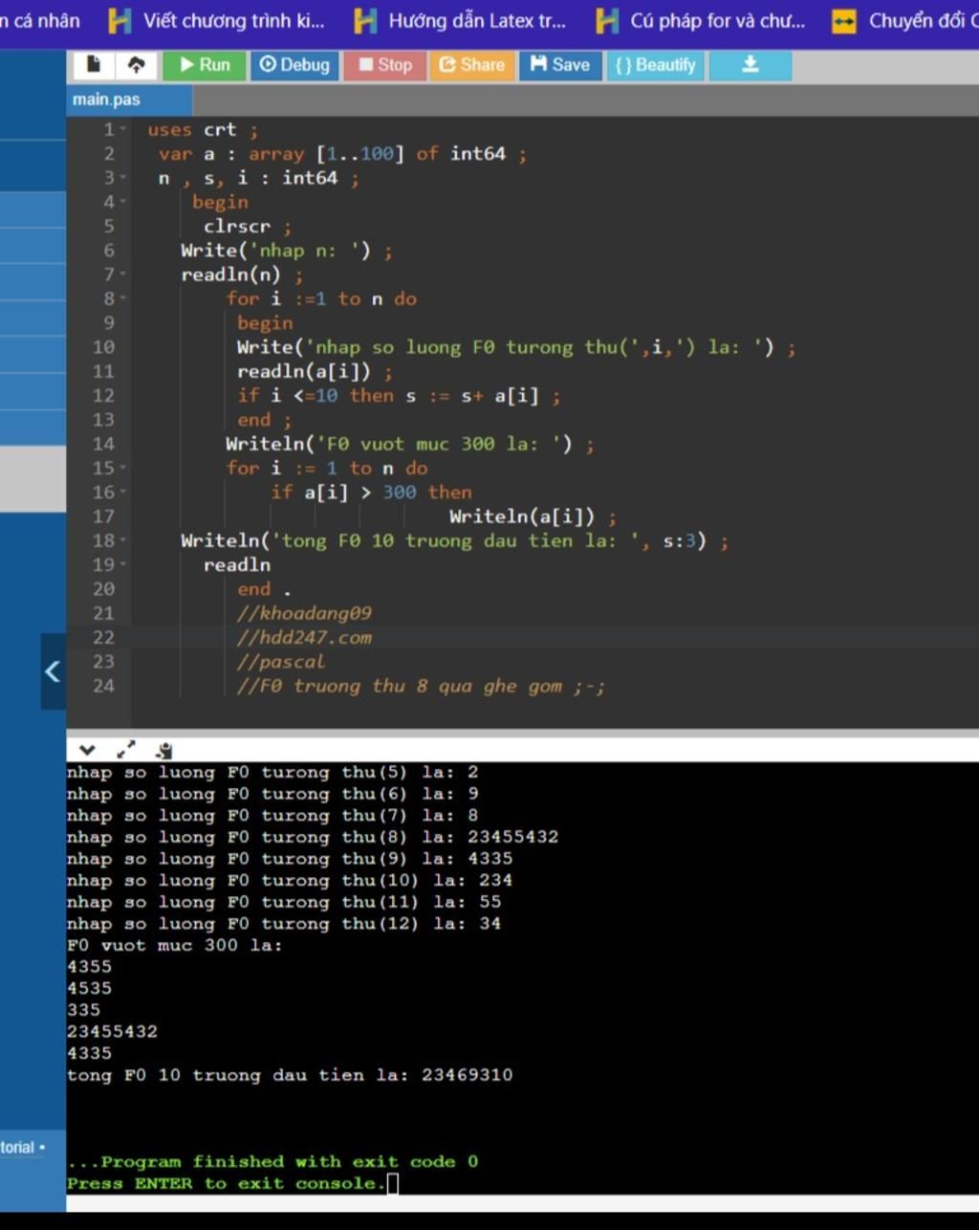Fold the code at line 3
Viewport: 979px width, 1230px height.
point(122,178)
